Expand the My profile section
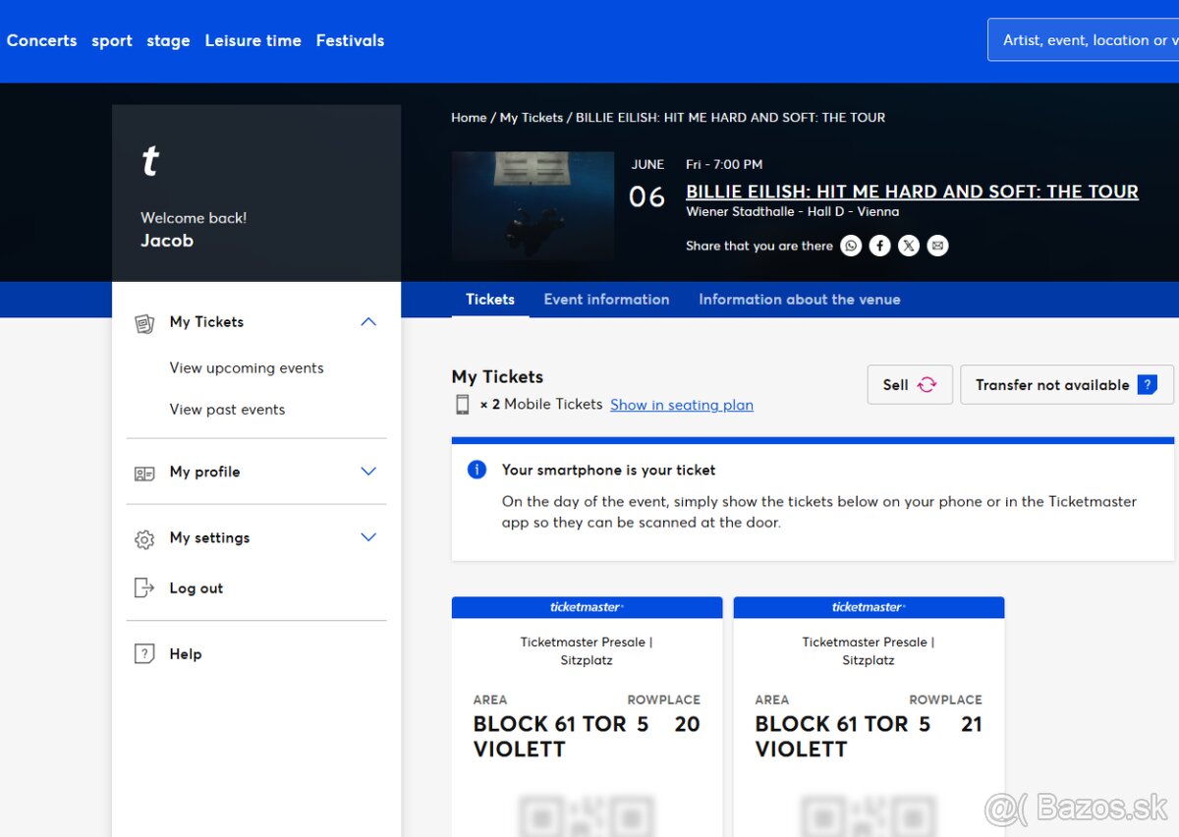The width and height of the screenshot is (1179, 837). (x=368, y=472)
